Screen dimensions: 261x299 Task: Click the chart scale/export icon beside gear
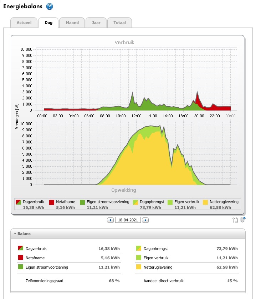point(235,220)
